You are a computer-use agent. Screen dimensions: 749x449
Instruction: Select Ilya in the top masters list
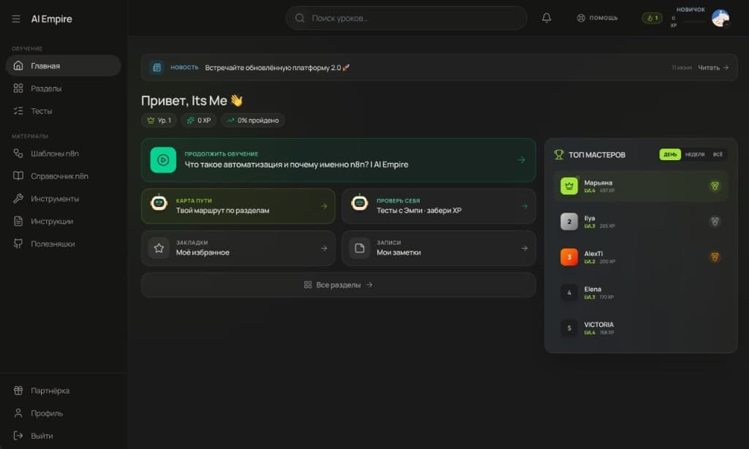641,222
